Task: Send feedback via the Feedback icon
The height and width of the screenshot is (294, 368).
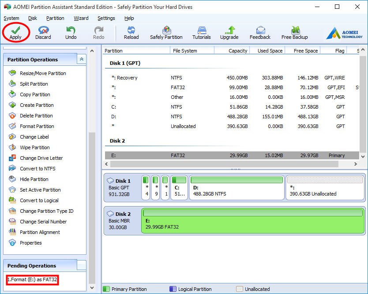Action: 260,32
